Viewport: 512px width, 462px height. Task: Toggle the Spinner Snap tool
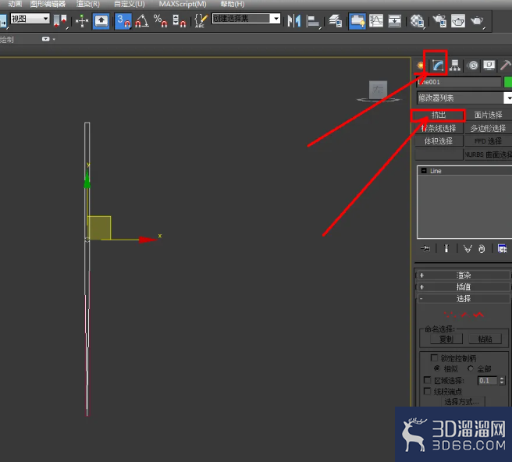click(179, 21)
